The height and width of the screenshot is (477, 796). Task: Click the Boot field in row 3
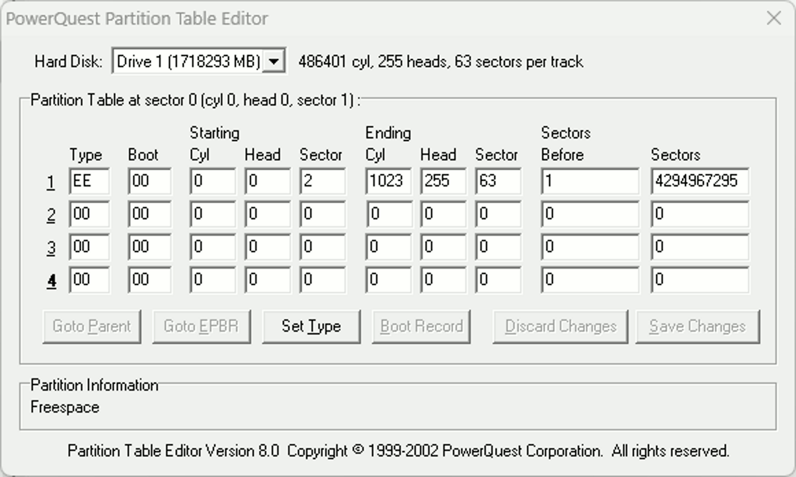pyautogui.click(x=150, y=247)
